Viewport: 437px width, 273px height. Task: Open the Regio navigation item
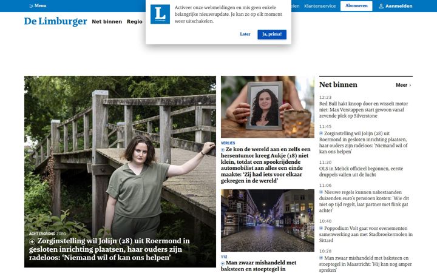135,21
